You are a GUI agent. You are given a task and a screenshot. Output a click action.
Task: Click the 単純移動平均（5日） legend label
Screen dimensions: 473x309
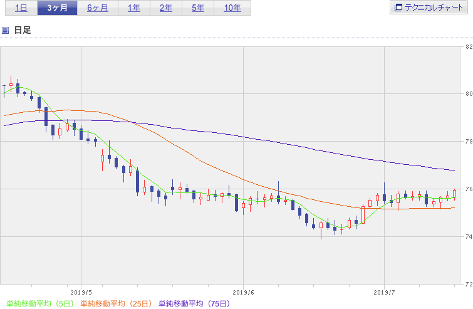[40, 303]
